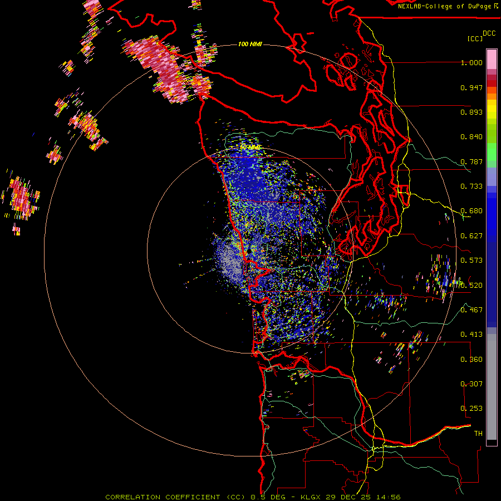This screenshot has height=501, width=501.
Task: Click the 0.680 scale value
Action: pyautogui.click(x=471, y=211)
